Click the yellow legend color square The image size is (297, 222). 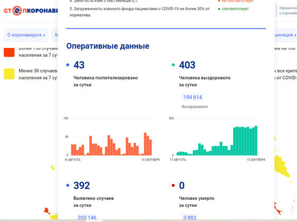tap(9, 74)
